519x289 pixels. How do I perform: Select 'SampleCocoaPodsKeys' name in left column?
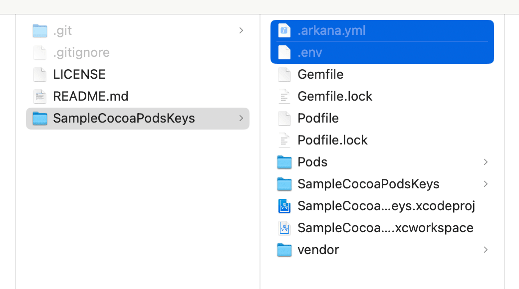click(124, 119)
